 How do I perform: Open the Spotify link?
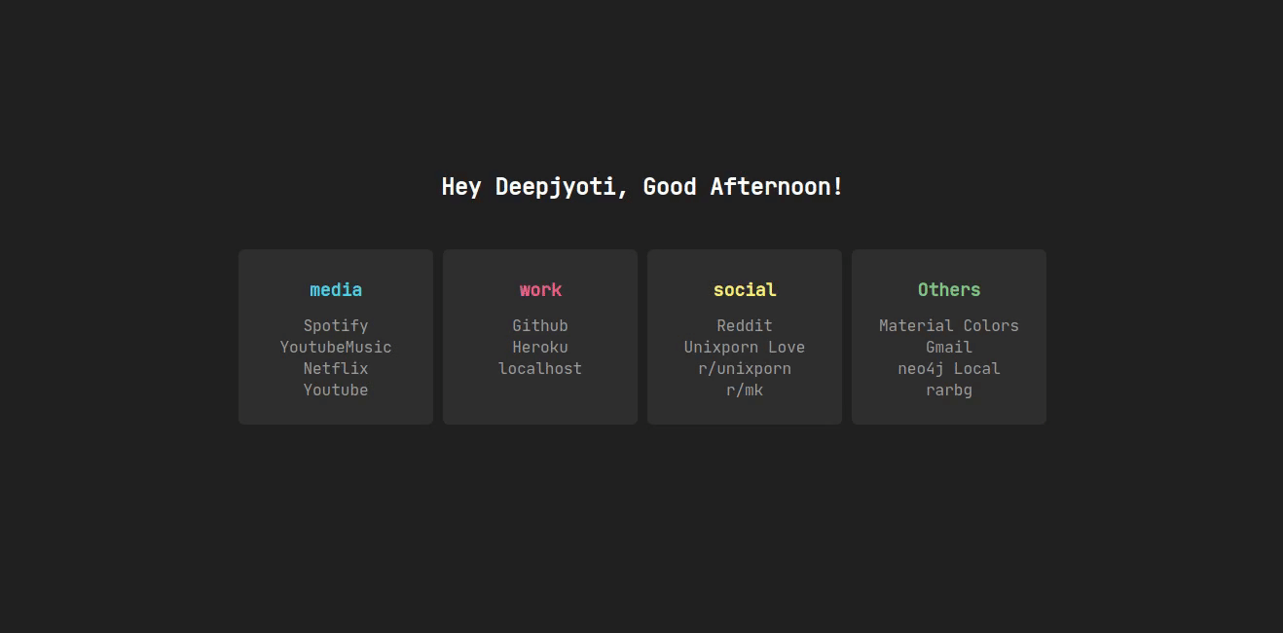pyautogui.click(x=335, y=325)
